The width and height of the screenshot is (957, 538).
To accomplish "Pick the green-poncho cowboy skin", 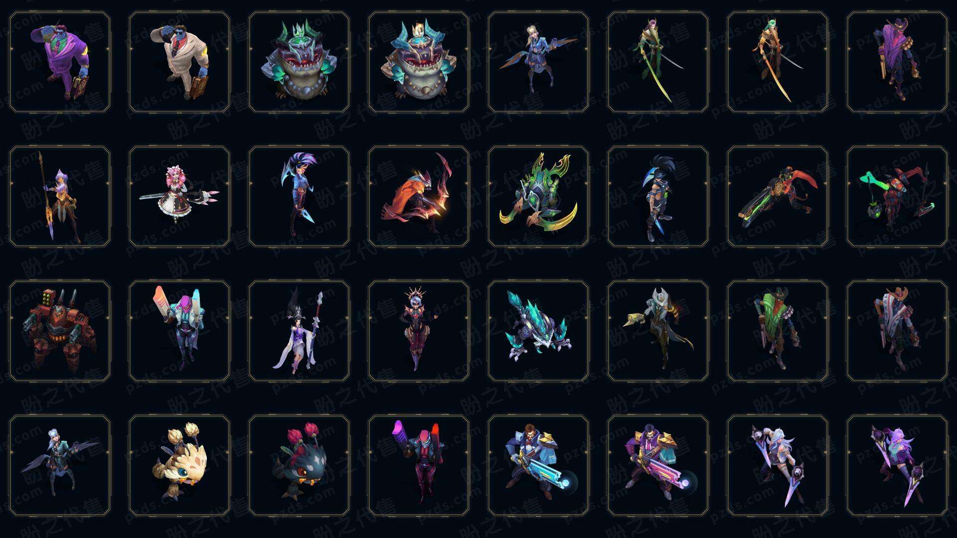I will click(x=778, y=331).
